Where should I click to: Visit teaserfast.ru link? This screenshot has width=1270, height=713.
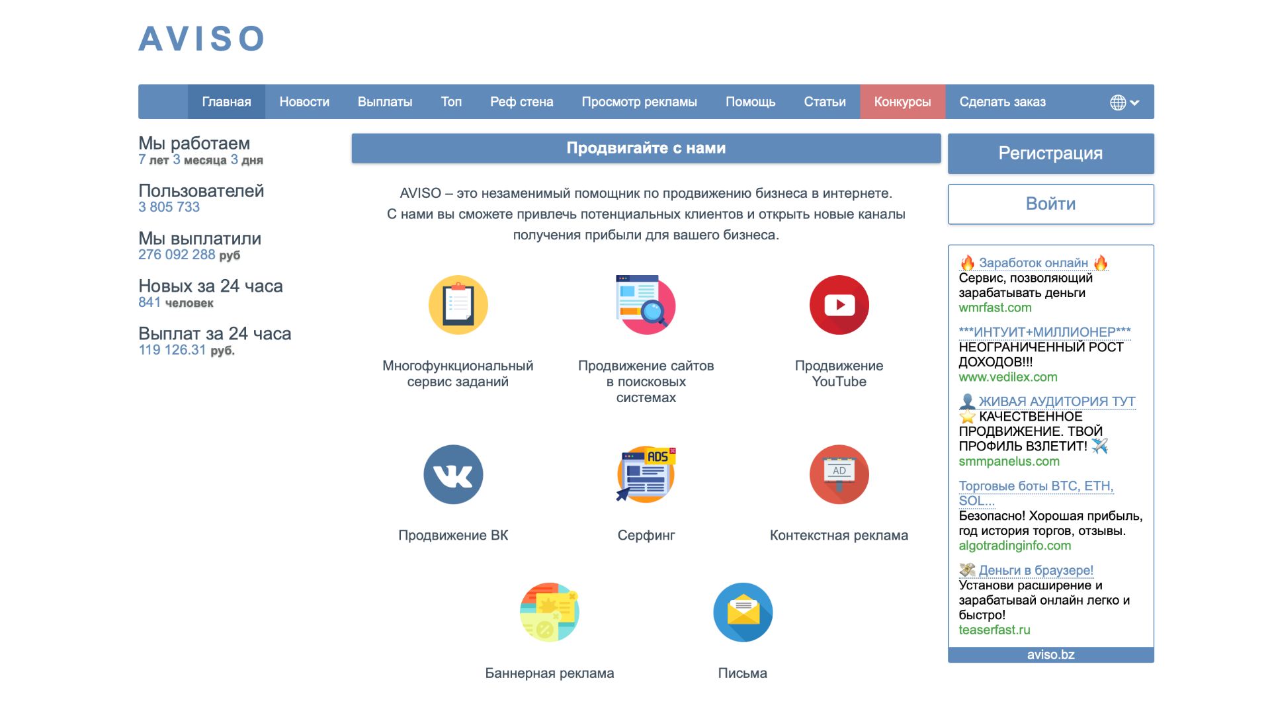(994, 630)
